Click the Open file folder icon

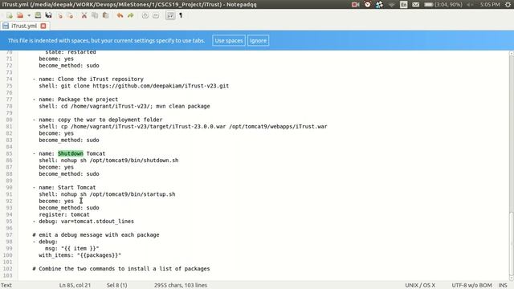point(20,15)
